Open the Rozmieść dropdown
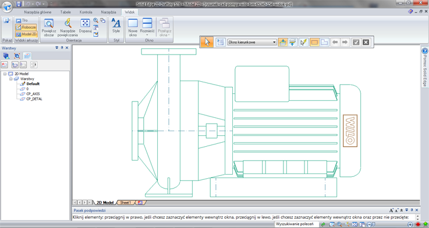This screenshot has height=228, width=429. pos(147,27)
